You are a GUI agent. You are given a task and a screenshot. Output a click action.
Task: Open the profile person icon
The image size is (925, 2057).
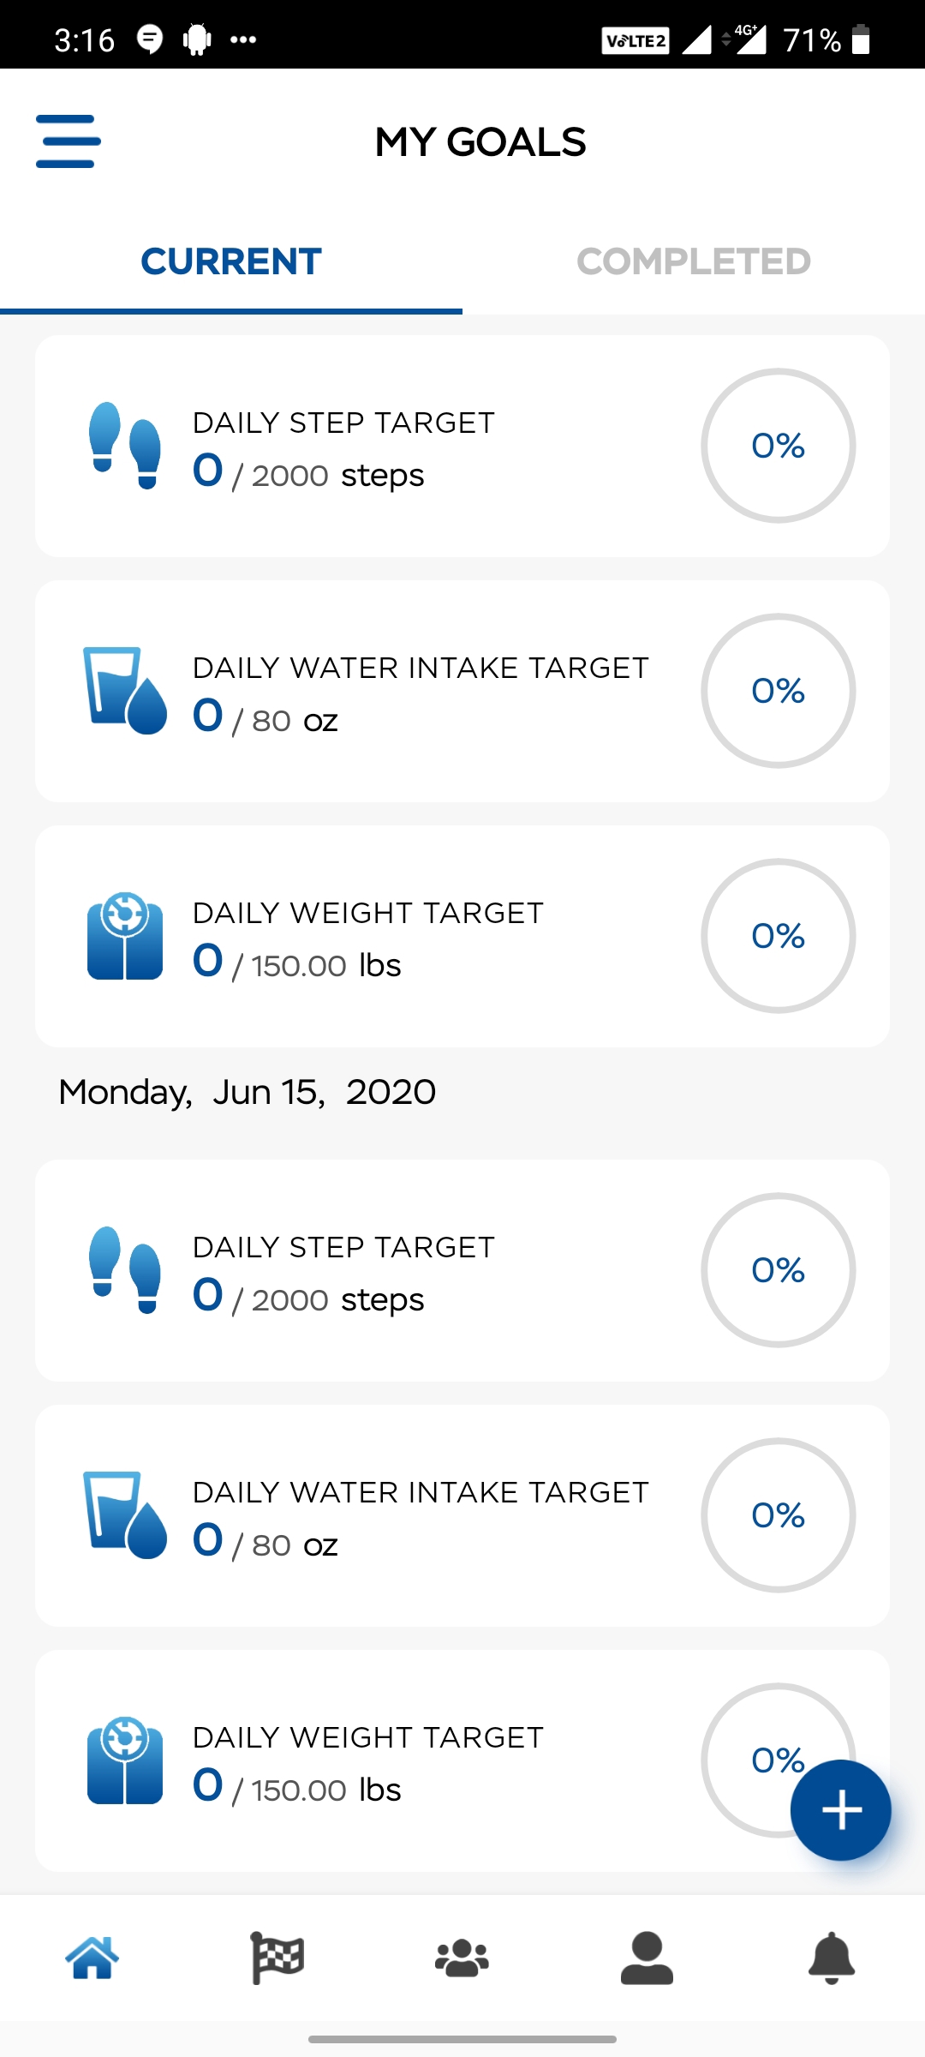[x=647, y=1958]
